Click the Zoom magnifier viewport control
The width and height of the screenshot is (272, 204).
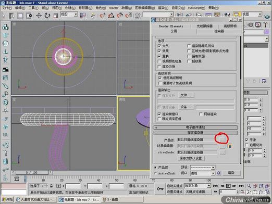(249, 186)
